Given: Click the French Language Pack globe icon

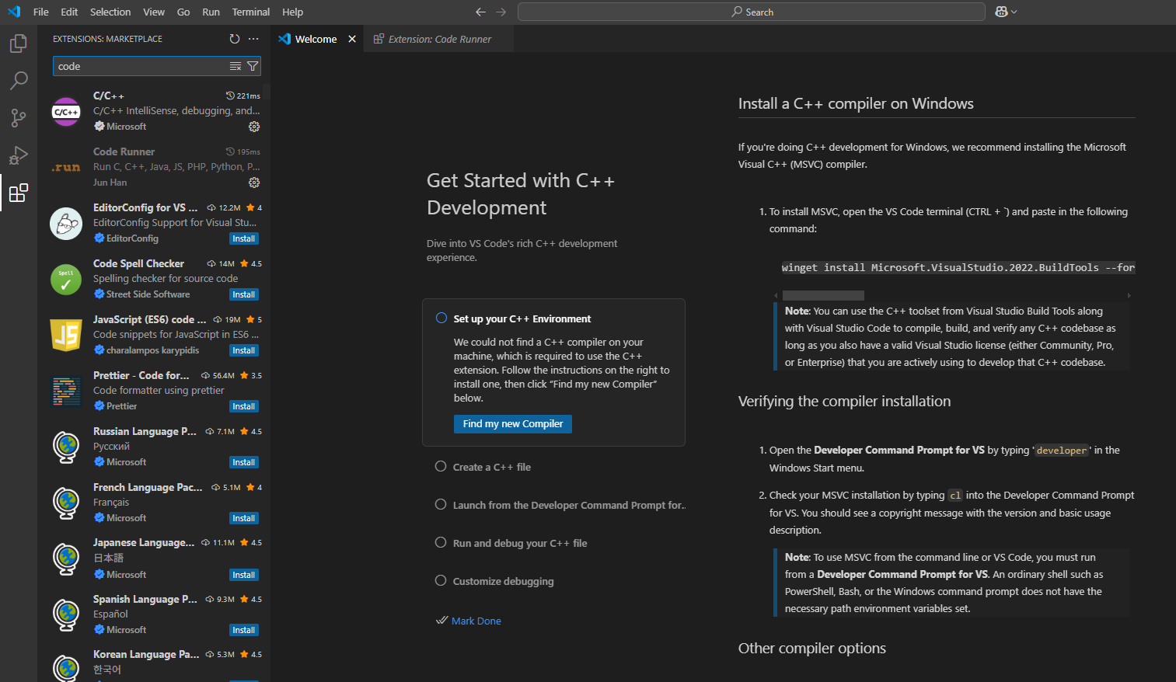Looking at the screenshot, I should tap(66, 503).
